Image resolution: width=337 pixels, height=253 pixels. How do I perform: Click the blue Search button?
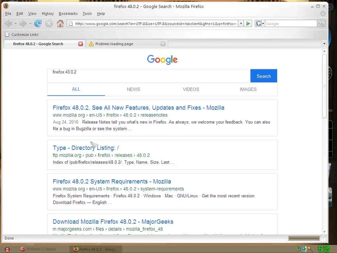coord(264,76)
